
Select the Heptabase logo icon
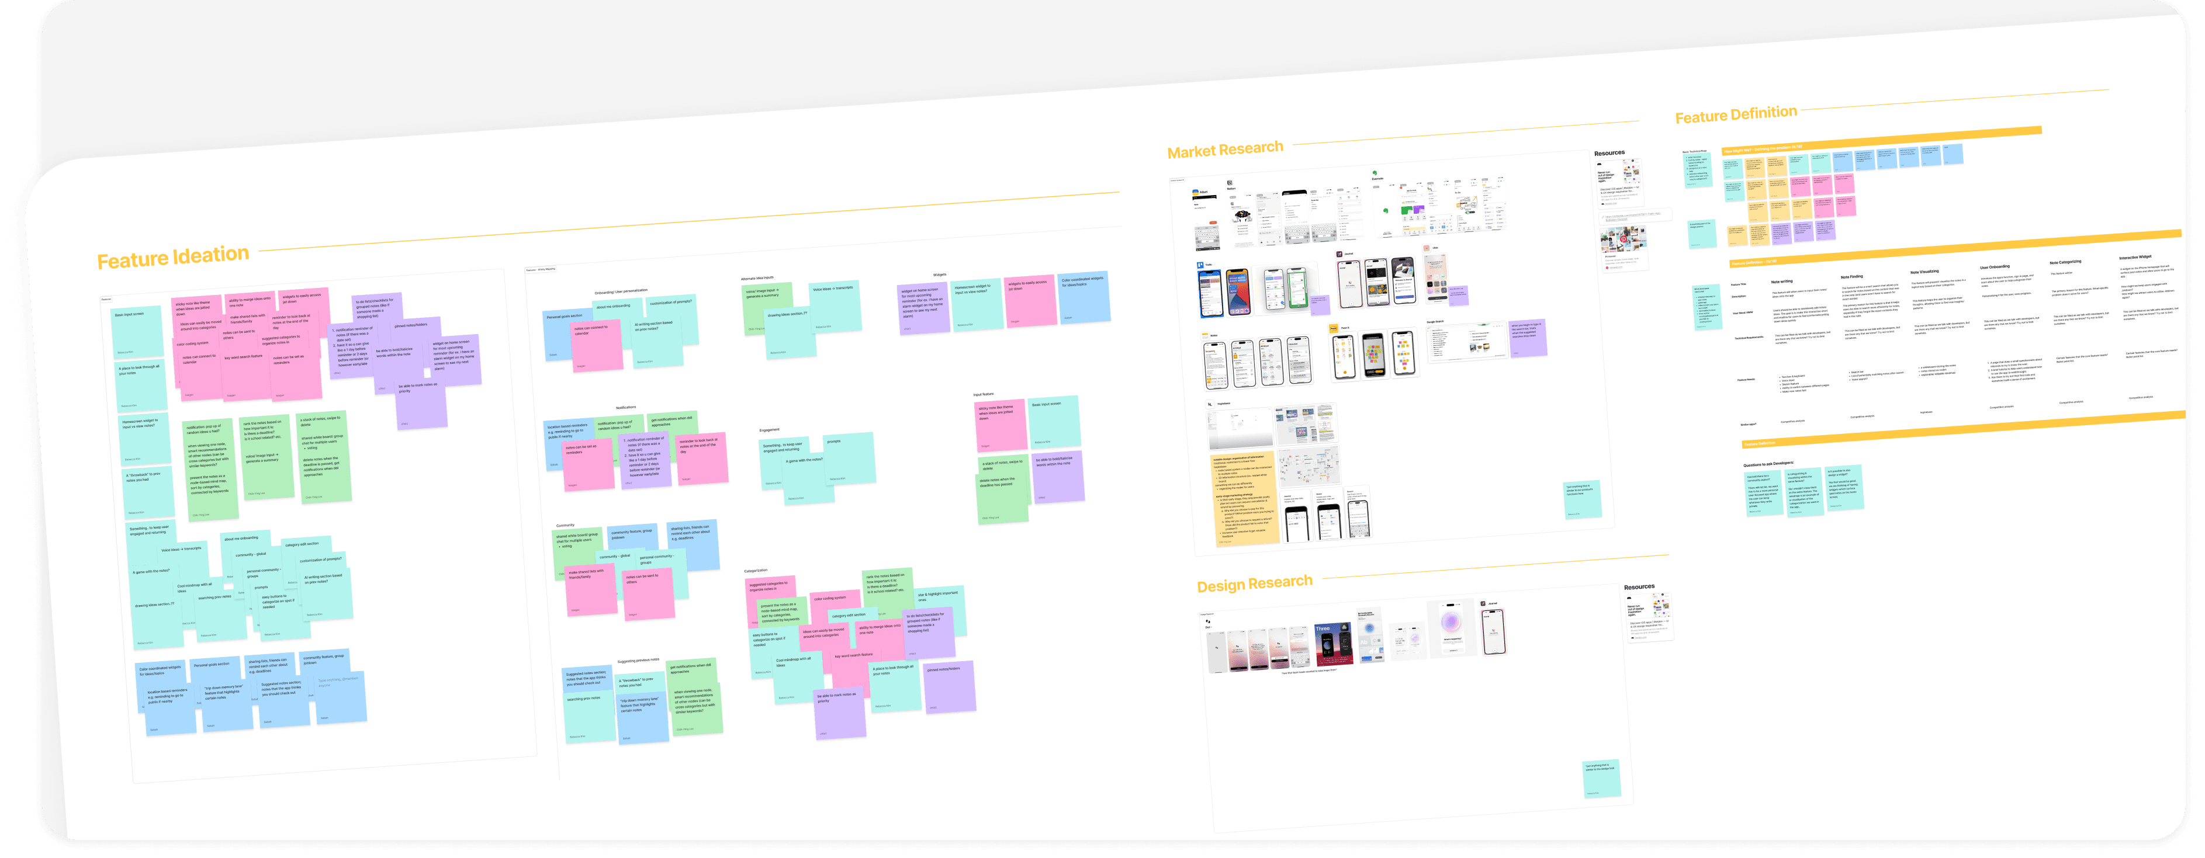[1210, 404]
